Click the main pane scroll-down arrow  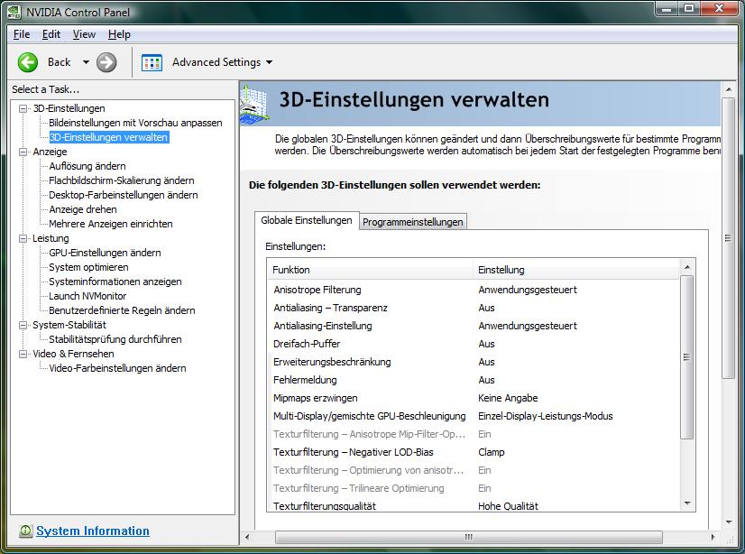coord(729,522)
